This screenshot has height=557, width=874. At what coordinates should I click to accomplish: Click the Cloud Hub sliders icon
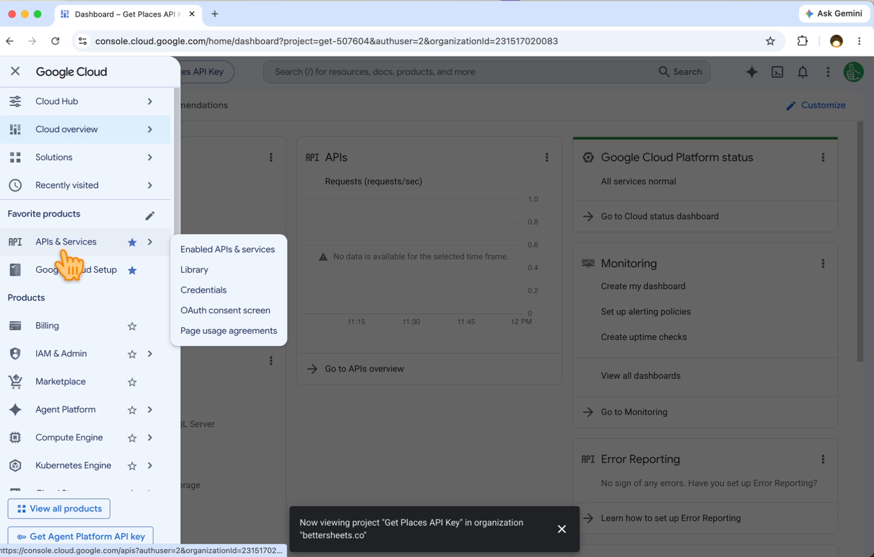tap(15, 101)
